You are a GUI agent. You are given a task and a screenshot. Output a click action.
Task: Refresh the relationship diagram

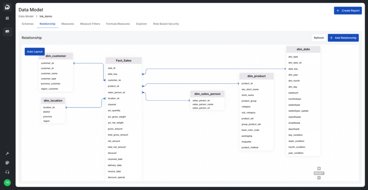(319, 38)
